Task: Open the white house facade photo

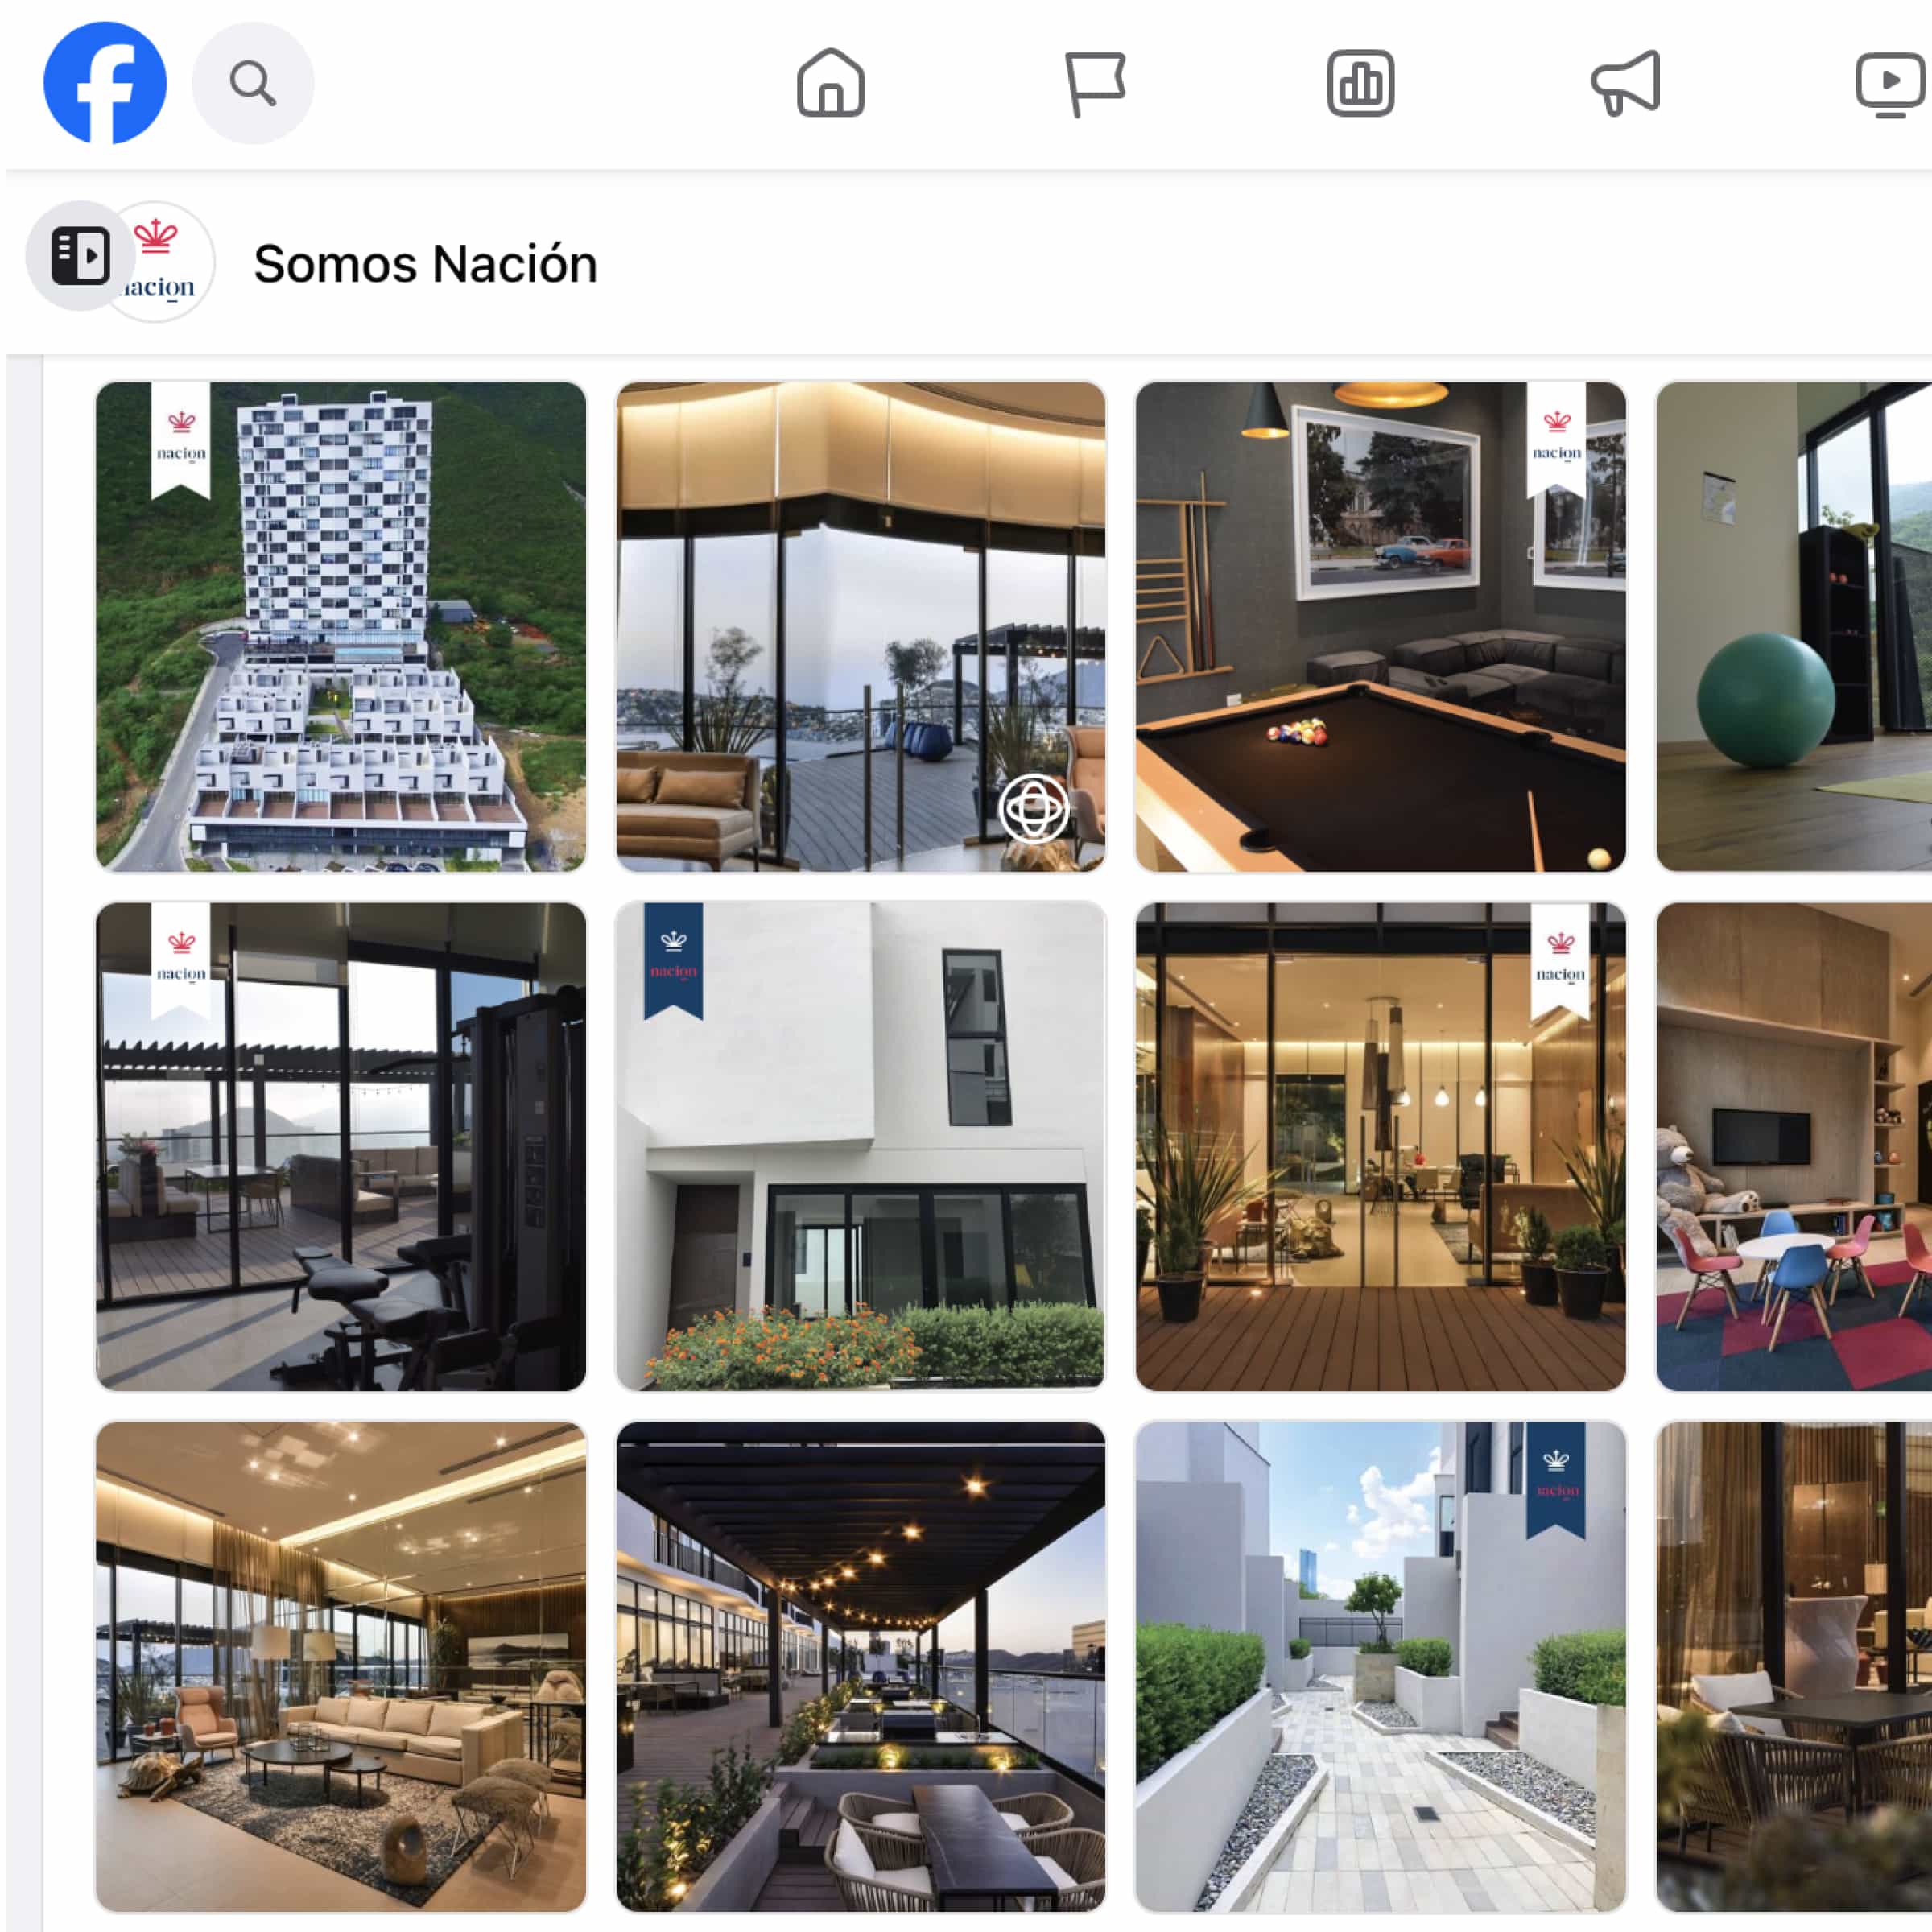Action: click(861, 1147)
